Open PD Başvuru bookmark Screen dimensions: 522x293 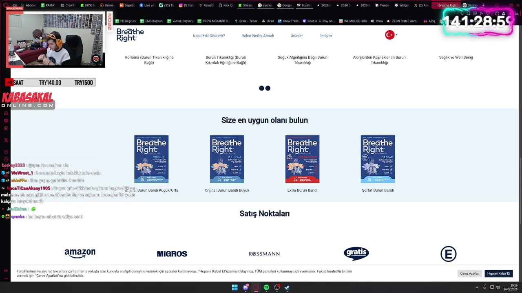tap(126, 21)
